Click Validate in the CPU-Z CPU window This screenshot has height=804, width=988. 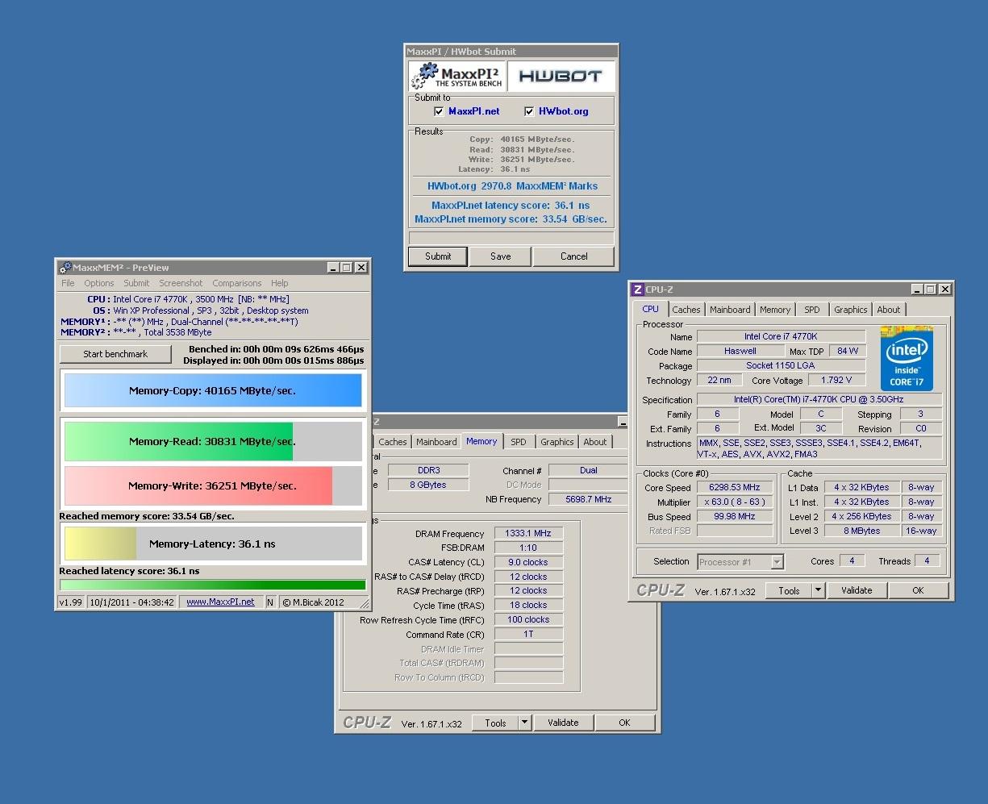pyautogui.click(x=857, y=590)
